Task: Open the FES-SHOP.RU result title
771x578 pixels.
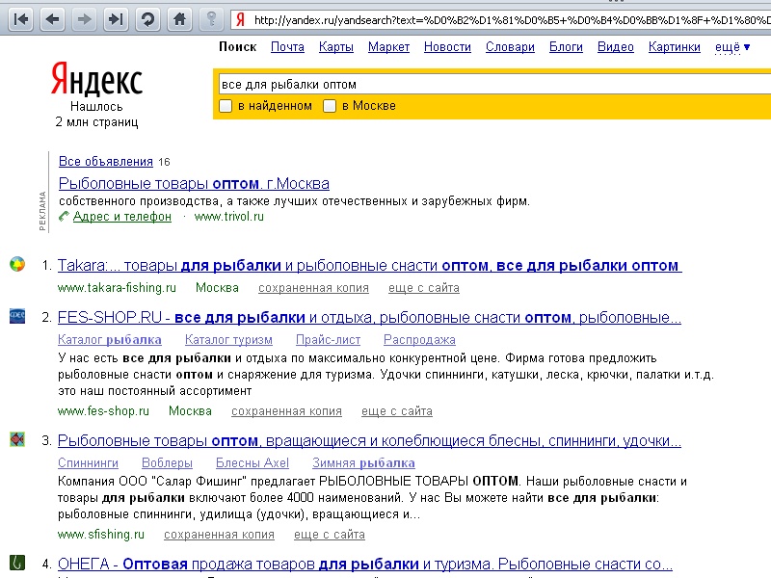Action: point(369,318)
